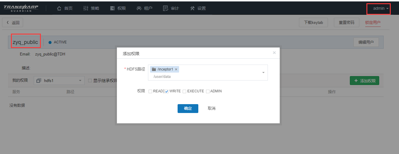The width and height of the screenshot is (399, 154).
Task: Confirm with the 确定 button
Action: [x=188, y=108]
